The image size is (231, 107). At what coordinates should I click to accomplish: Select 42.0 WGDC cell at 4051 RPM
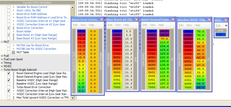(201, 58)
